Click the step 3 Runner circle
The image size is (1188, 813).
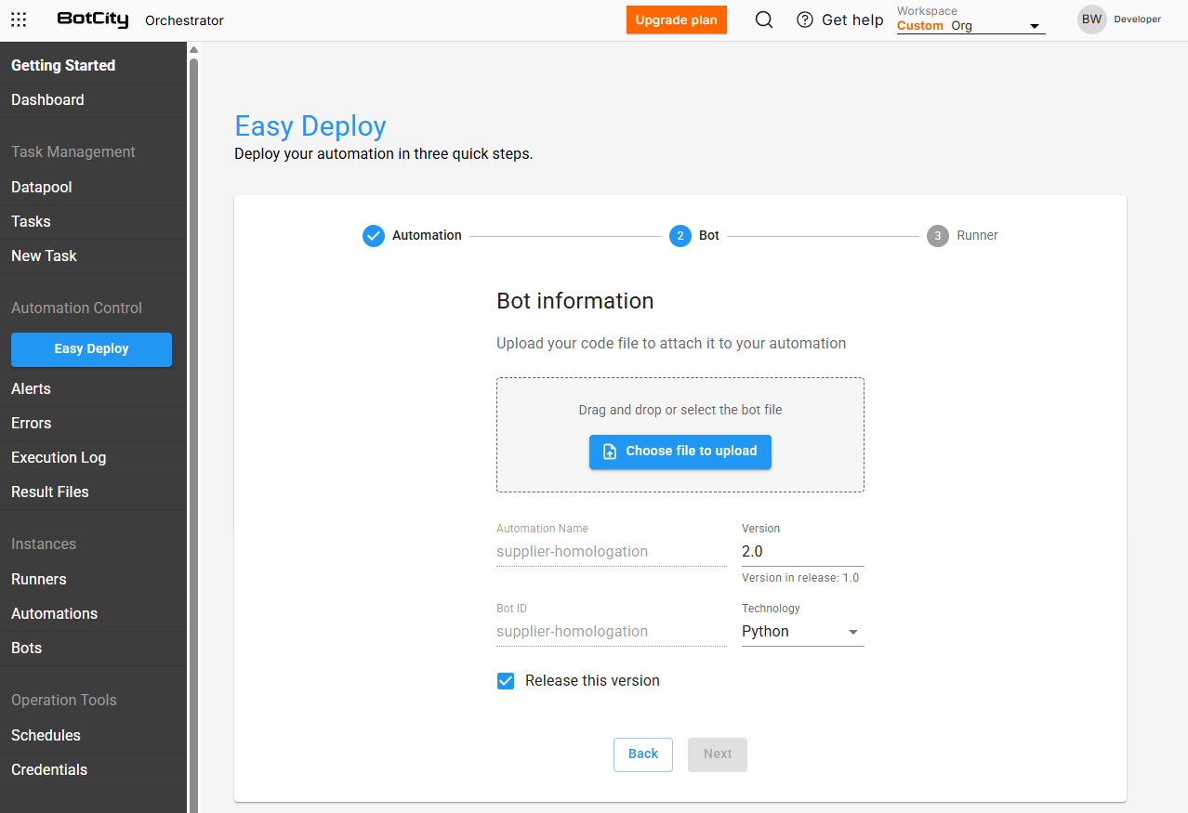coord(937,236)
